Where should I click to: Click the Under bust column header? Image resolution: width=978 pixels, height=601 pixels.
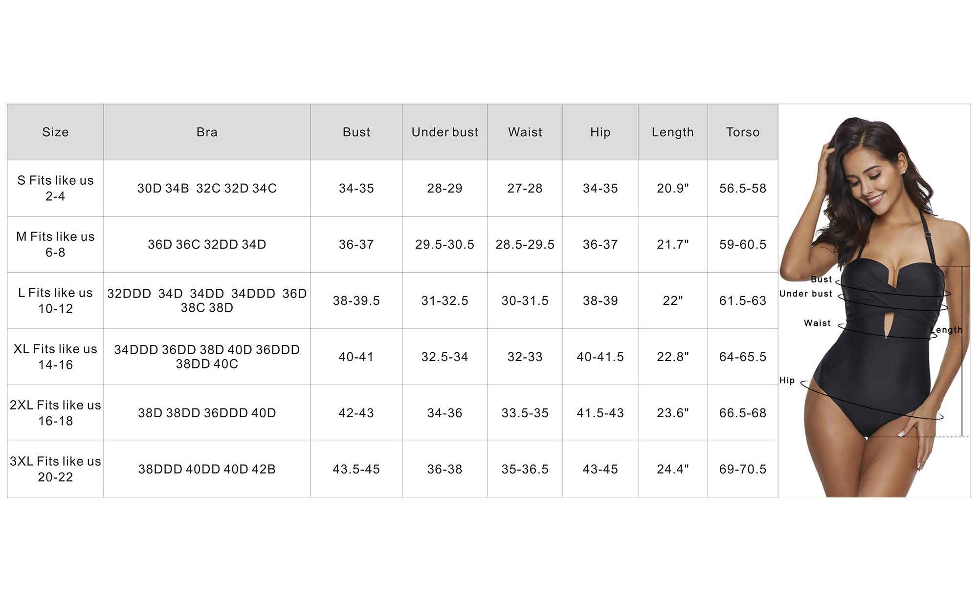pyautogui.click(x=445, y=132)
